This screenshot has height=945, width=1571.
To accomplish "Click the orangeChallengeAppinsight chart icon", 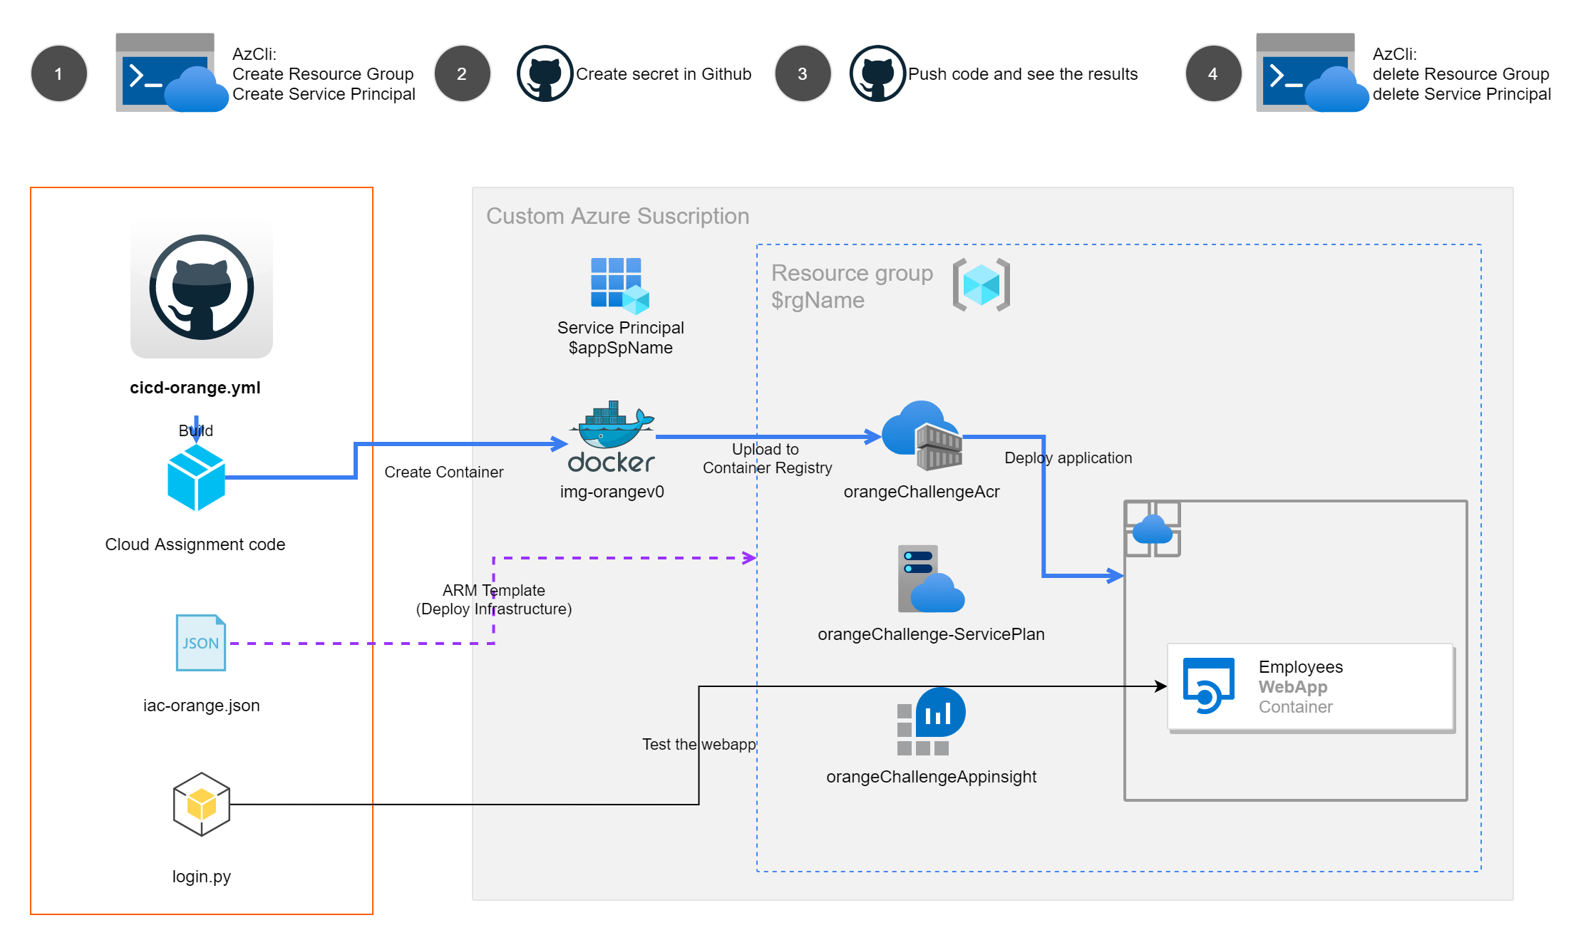I will 931,721.
